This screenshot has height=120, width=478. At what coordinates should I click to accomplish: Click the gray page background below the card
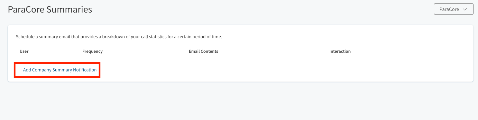(239, 101)
